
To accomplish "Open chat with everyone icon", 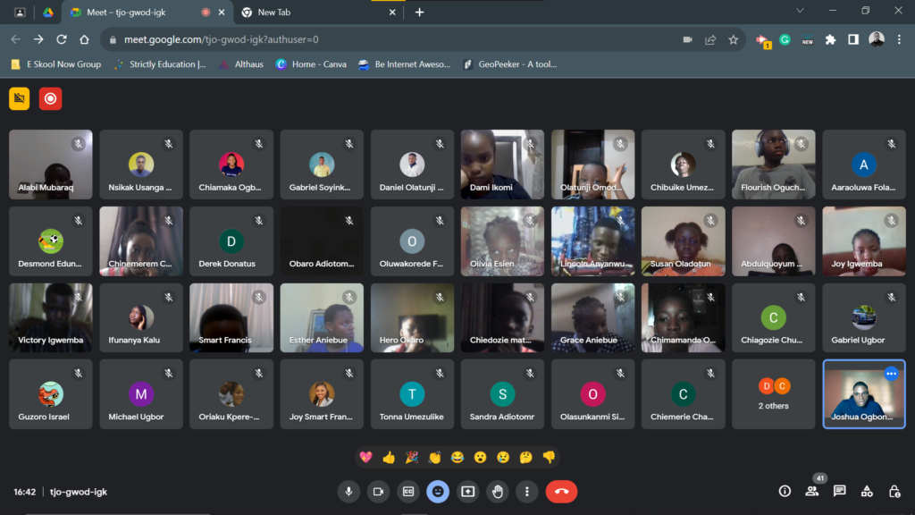I will [x=839, y=492].
